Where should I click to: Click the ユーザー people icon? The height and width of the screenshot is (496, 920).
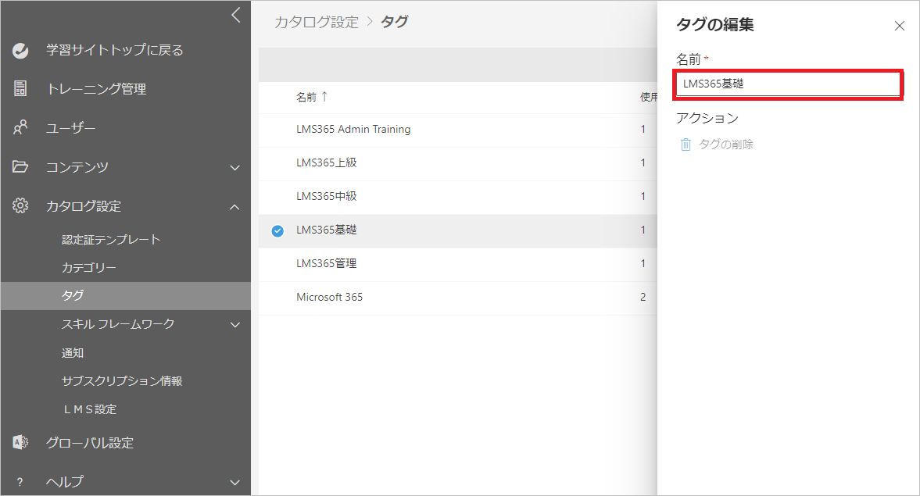coord(20,127)
